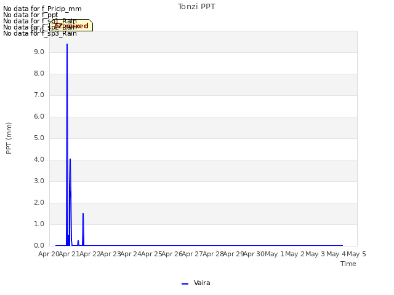Viewport: 394px width, 295px height.
Task: Click the blue spike peaking near 1.5
Action: click(x=83, y=229)
